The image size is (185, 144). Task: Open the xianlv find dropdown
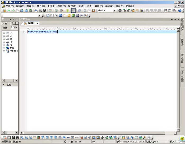114,11
